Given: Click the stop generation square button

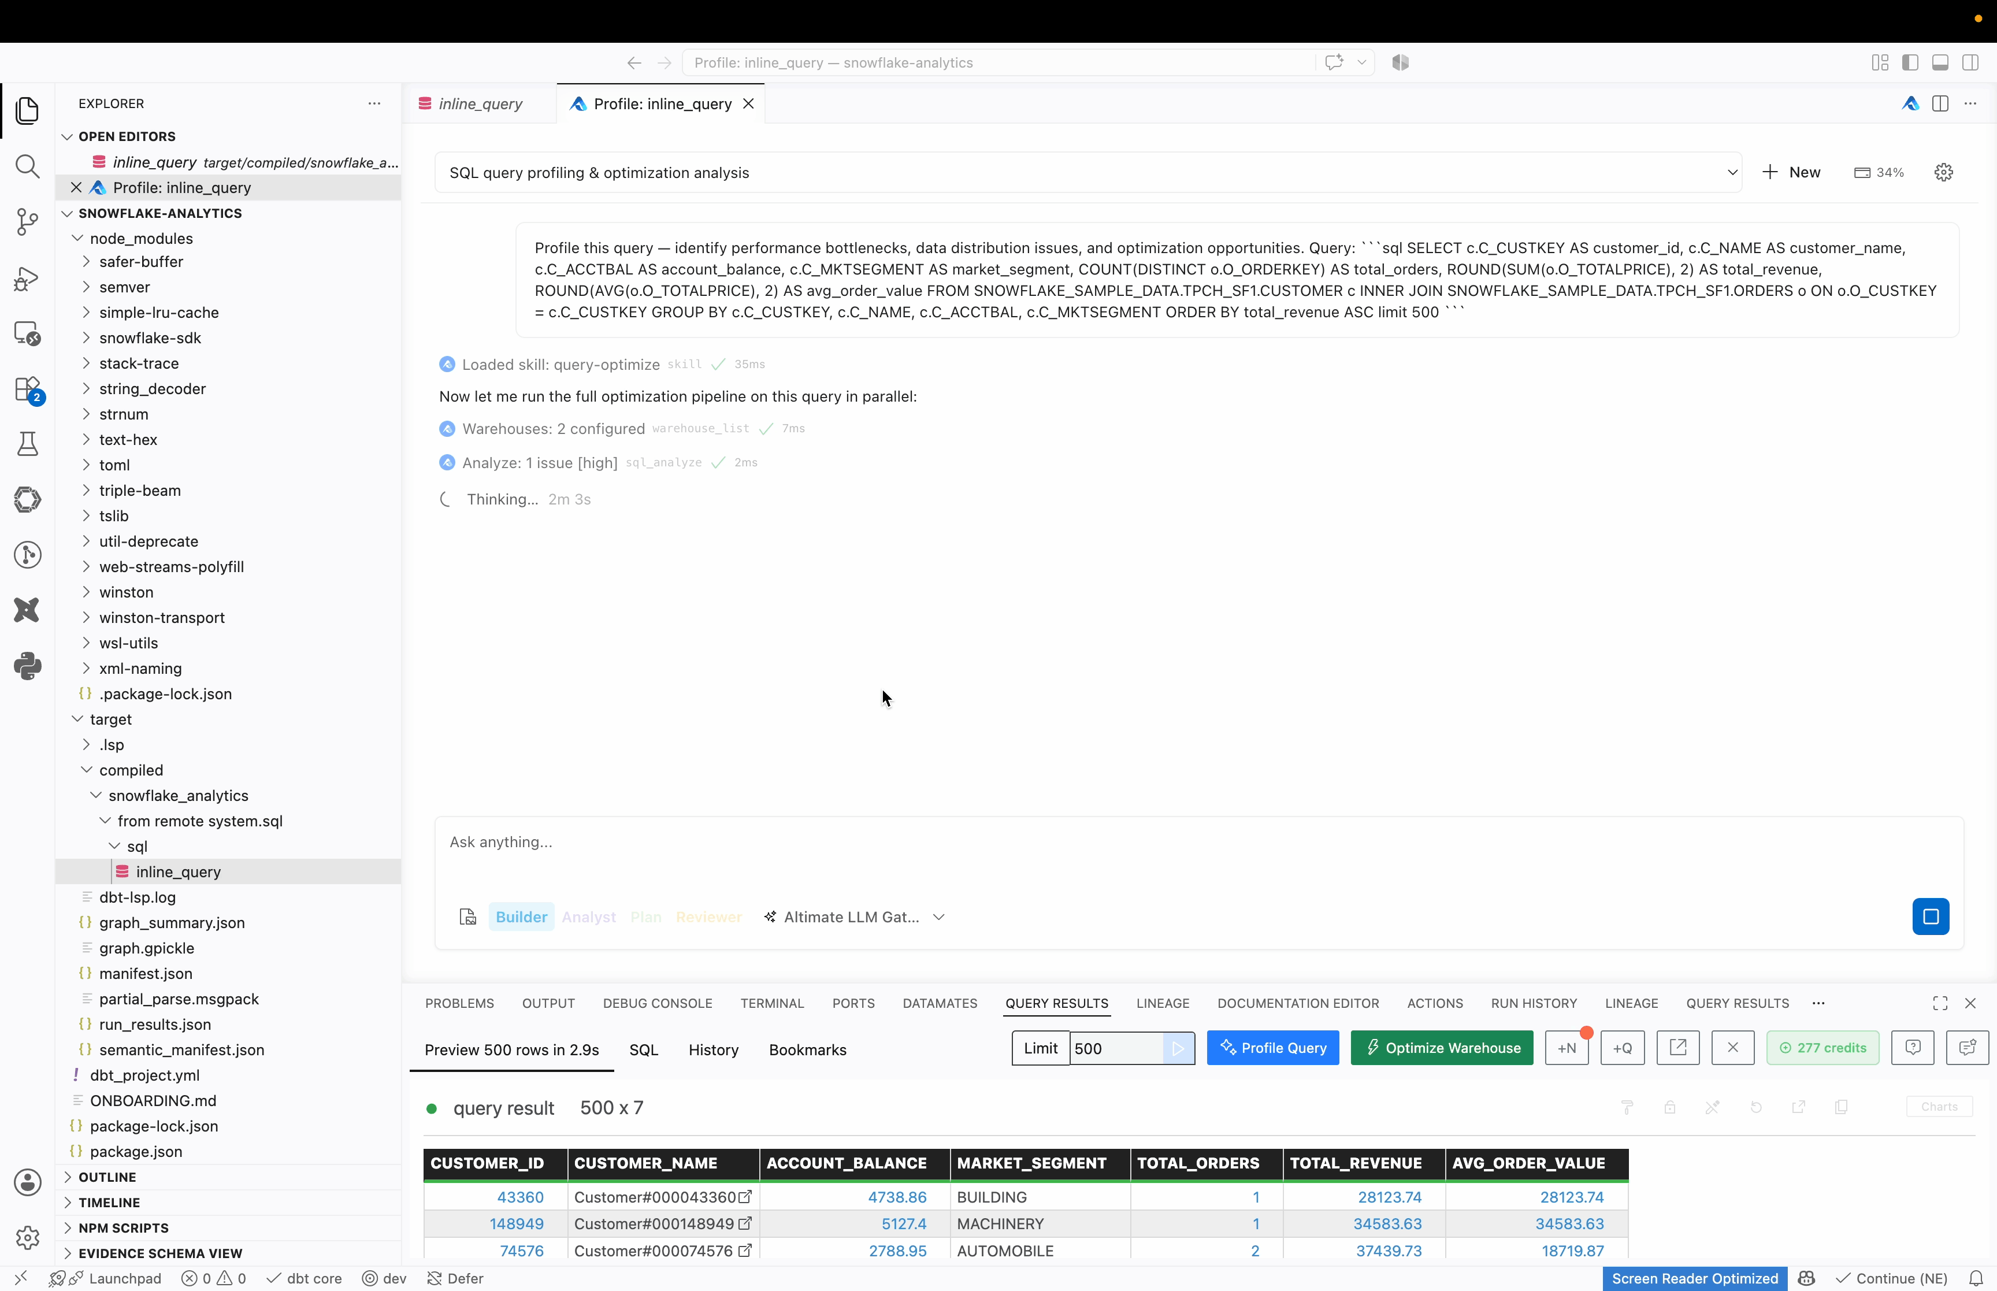Looking at the screenshot, I should (x=1930, y=917).
